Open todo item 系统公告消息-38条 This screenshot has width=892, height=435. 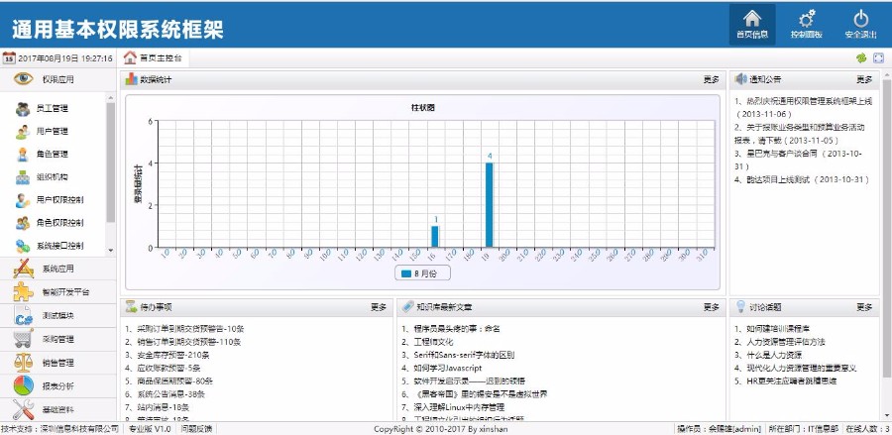click(165, 394)
